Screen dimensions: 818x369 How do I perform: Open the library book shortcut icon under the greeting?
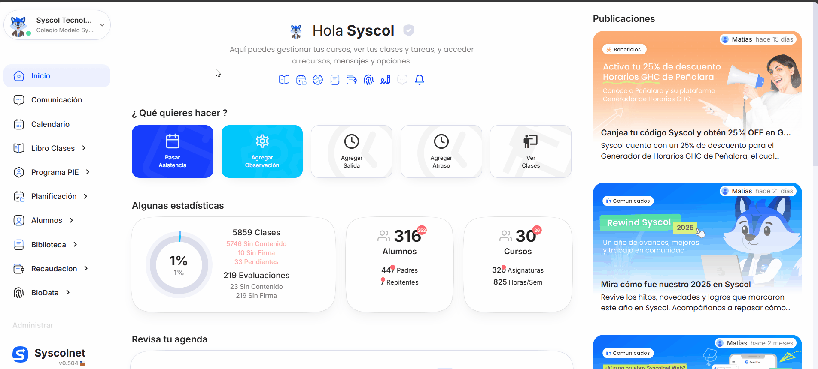pos(335,80)
